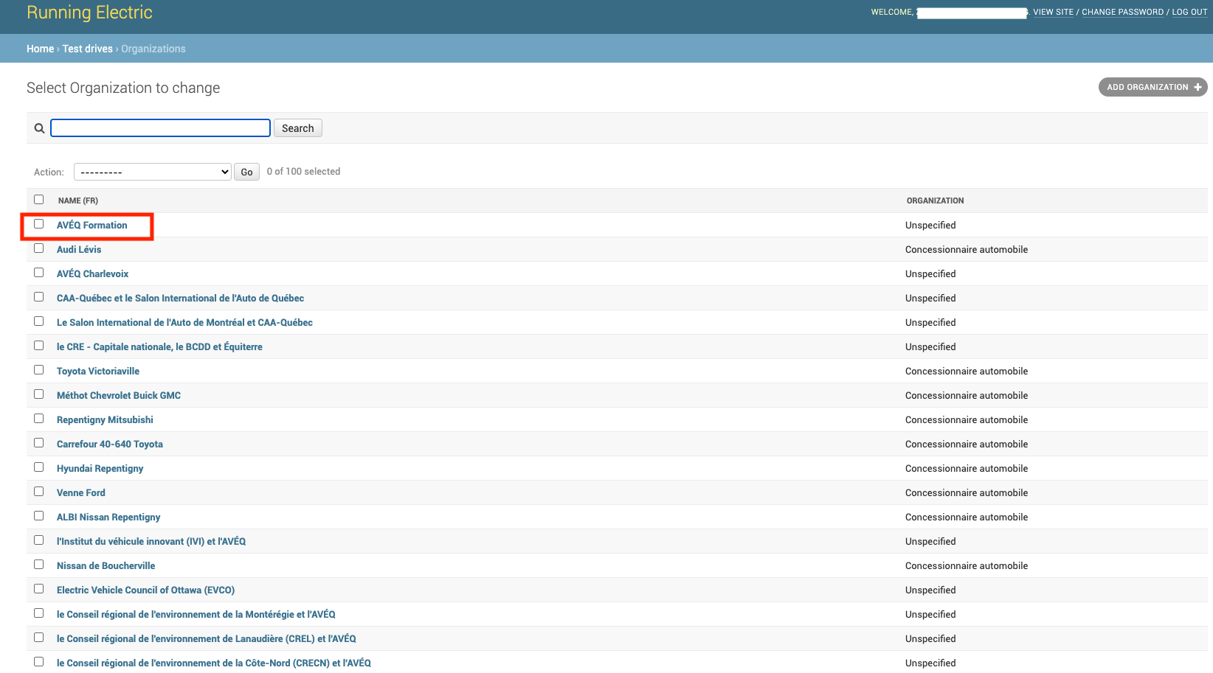The width and height of the screenshot is (1213, 673).
Task: Check the ALBI Nissan Repentigny checkbox
Action: pos(39,516)
